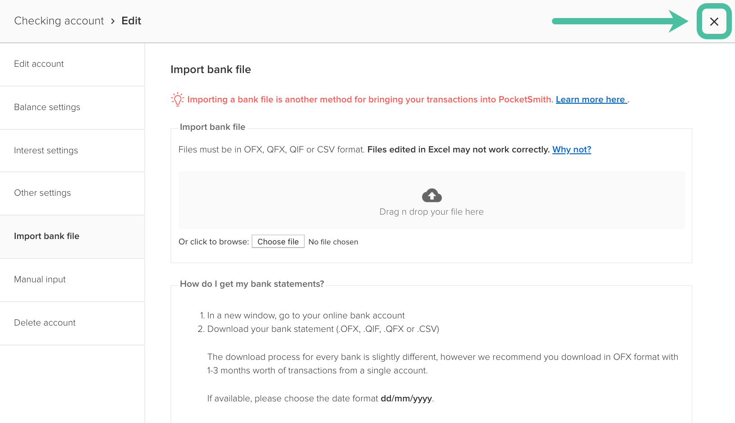Image resolution: width=735 pixels, height=423 pixels.
Task: Open the Why not? link
Action: click(x=571, y=149)
